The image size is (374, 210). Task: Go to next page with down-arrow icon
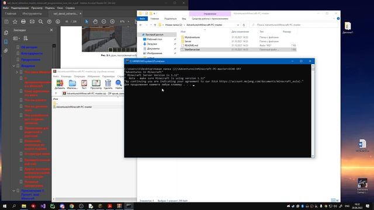[58, 22]
